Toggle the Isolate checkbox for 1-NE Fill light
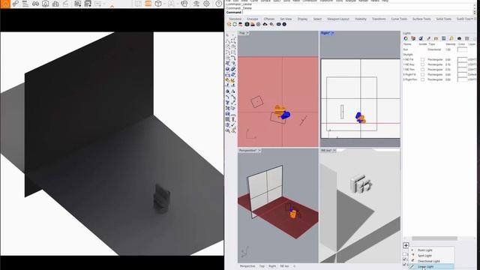 click(x=422, y=59)
